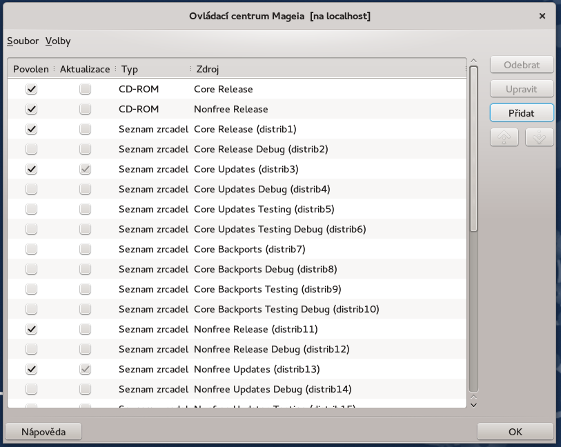Sort by the Aktualizace column header
This screenshot has width=561, height=447.
tap(85, 69)
